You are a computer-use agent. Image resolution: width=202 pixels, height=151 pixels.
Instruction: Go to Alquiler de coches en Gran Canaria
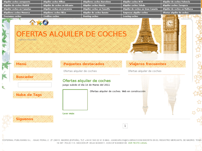point(141,9)
